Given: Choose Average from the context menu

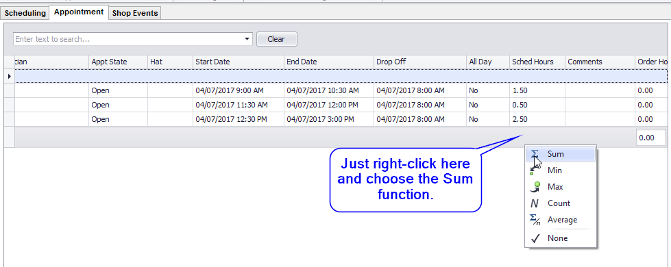Looking at the screenshot, I should [x=562, y=220].
